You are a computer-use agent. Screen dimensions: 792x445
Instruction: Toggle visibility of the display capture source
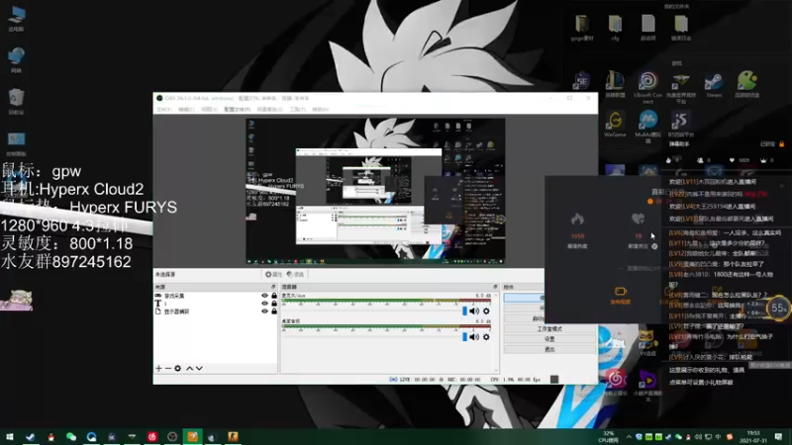(264, 311)
